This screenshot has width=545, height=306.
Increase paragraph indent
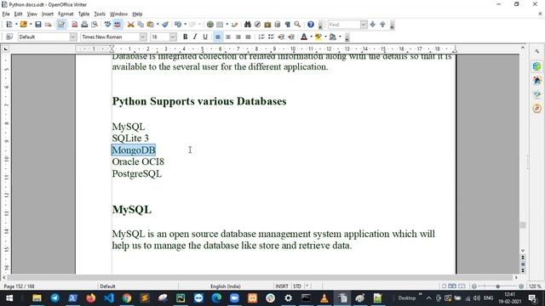tap(291, 37)
